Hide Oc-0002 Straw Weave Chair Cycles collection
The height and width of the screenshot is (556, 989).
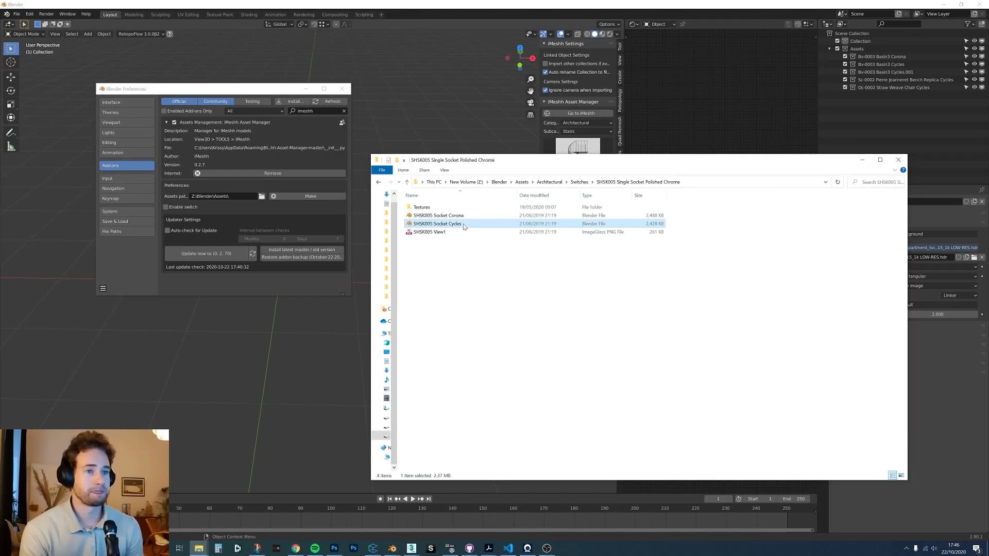point(974,88)
